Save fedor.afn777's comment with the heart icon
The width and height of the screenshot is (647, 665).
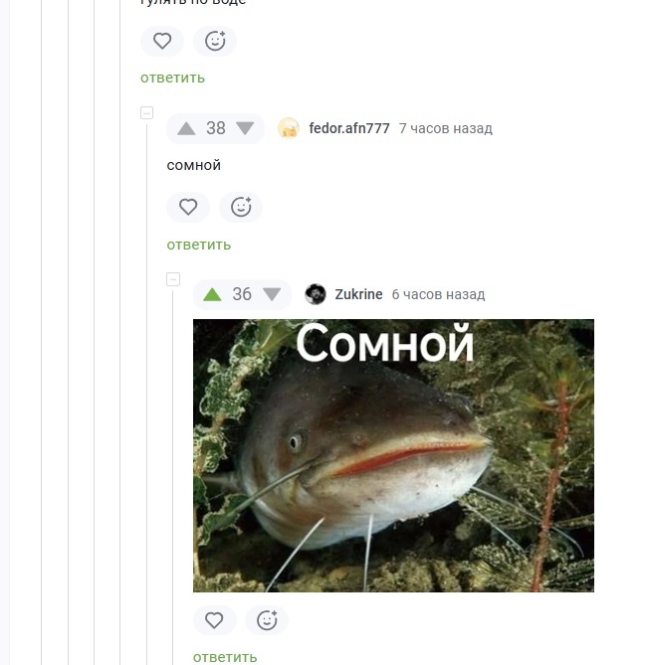tap(188, 207)
